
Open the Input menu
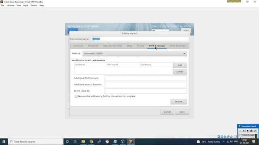[25, 5]
